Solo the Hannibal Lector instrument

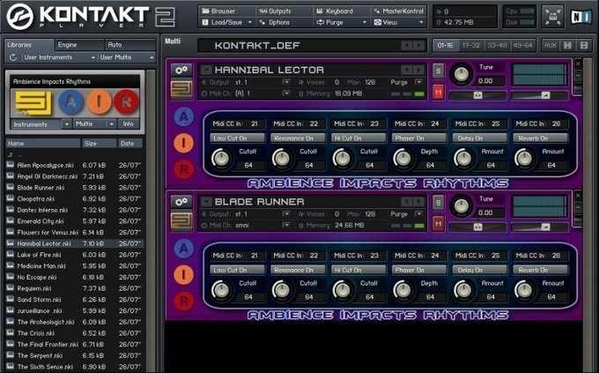pyautogui.click(x=439, y=71)
